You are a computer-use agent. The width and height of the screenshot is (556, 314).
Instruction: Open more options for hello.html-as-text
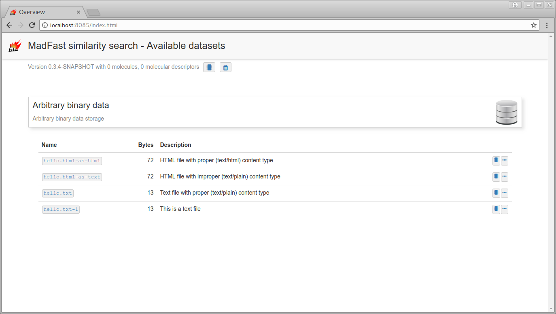point(504,177)
